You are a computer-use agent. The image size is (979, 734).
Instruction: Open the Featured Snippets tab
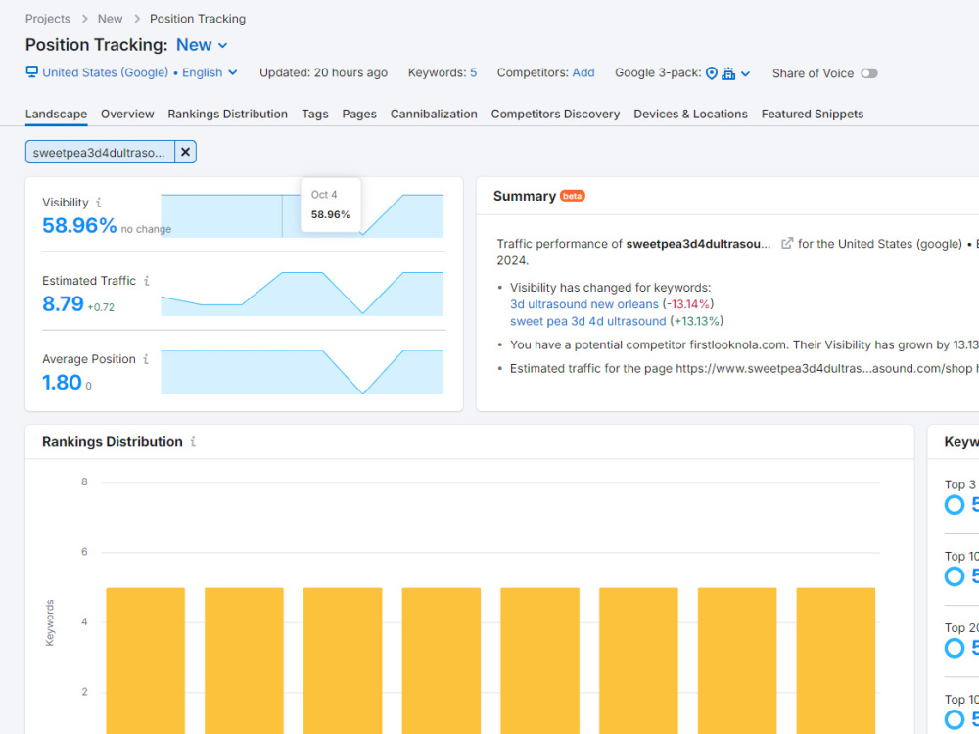(813, 115)
